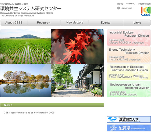Switch language to Japanese
This screenshot has width=152, height=133.
pyautogui.click(x=127, y=8)
